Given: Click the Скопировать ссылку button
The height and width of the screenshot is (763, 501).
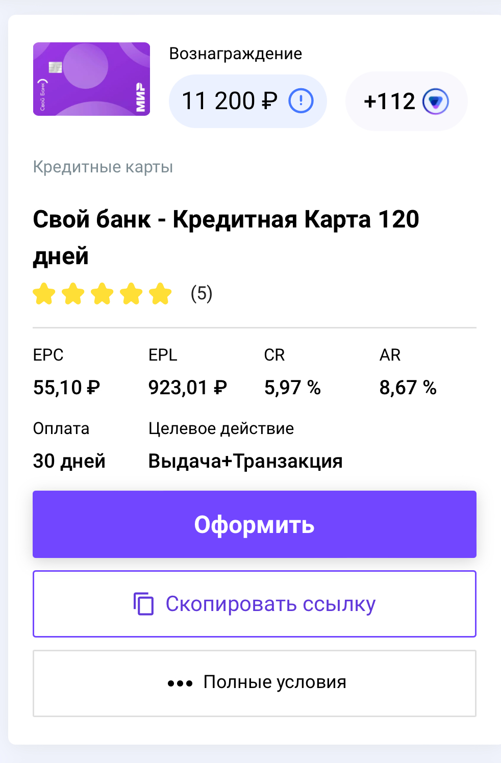Looking at the screenshot, I should pos(255,604).
